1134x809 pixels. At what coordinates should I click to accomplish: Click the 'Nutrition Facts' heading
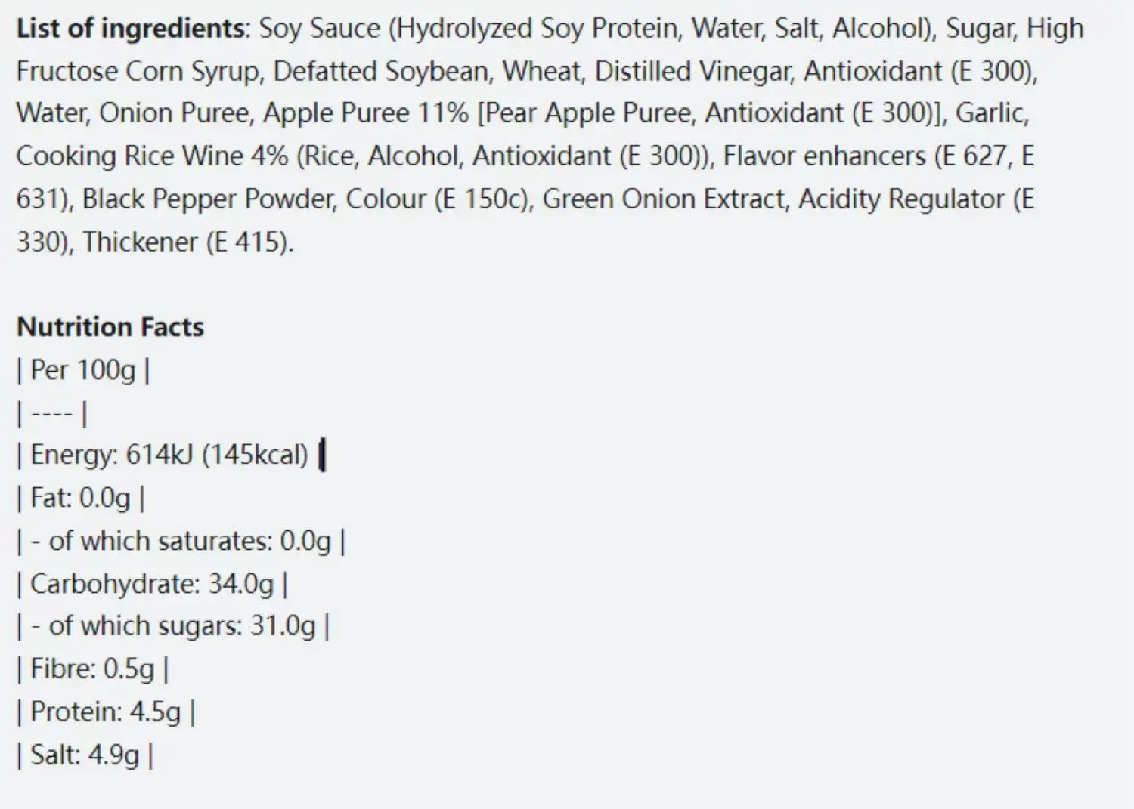(x=110, y=327)
